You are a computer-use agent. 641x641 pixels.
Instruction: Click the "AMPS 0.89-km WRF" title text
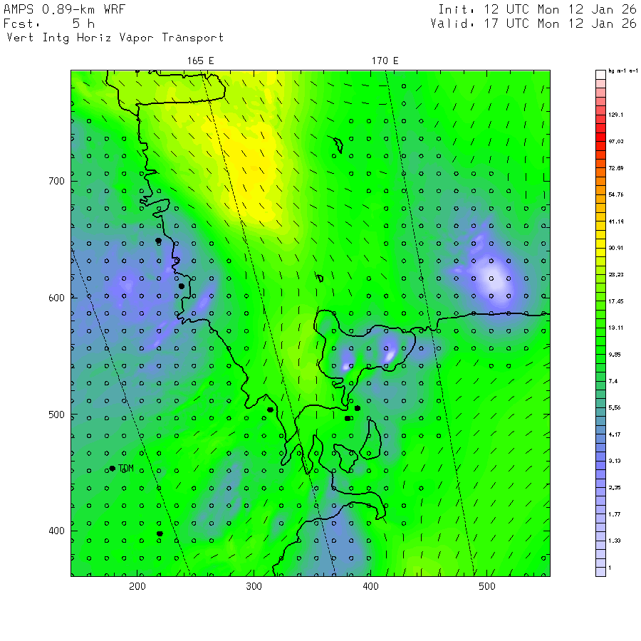[64, 9]
